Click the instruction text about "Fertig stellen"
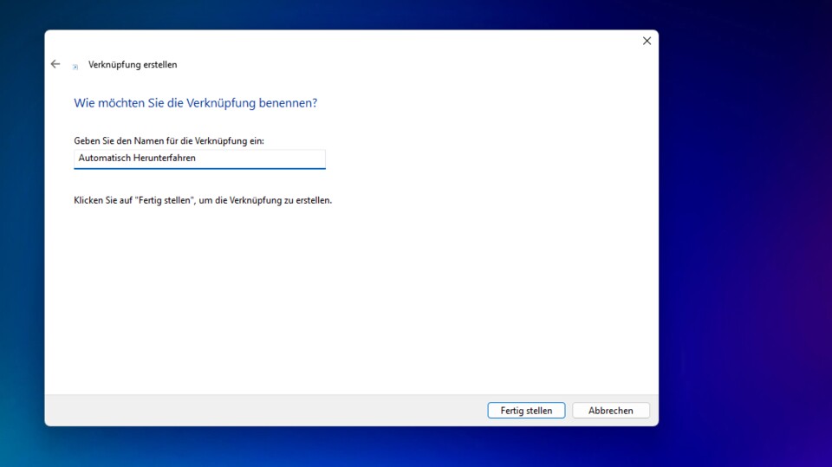 tap(203, 200)
